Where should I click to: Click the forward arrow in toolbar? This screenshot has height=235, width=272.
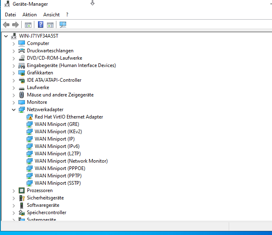pyautogui.click(x=16, y=25)
